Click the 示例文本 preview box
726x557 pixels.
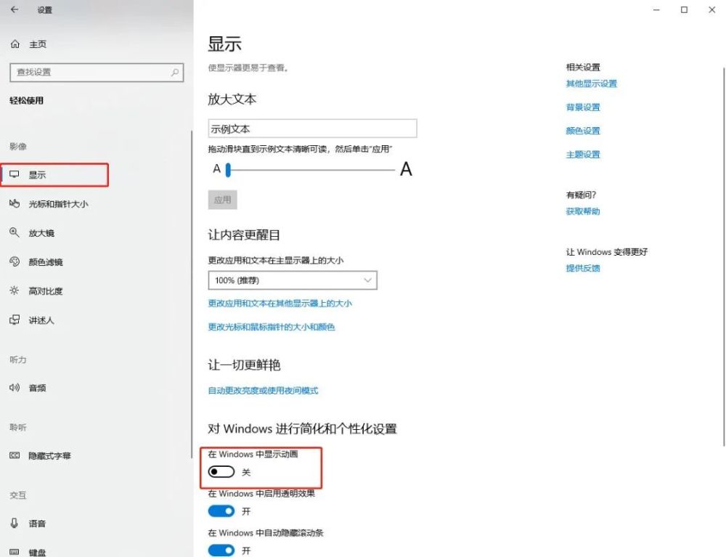312,129
